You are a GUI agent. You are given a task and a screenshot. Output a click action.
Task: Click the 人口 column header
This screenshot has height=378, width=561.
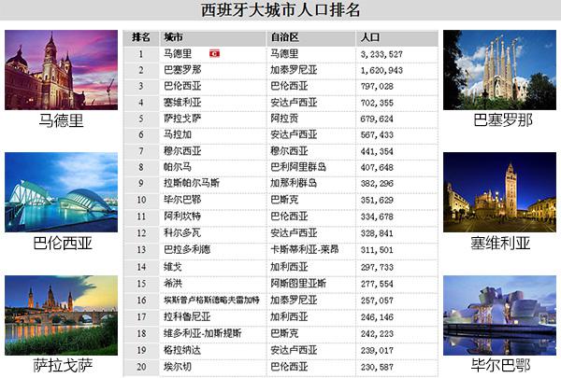point(370,38)
